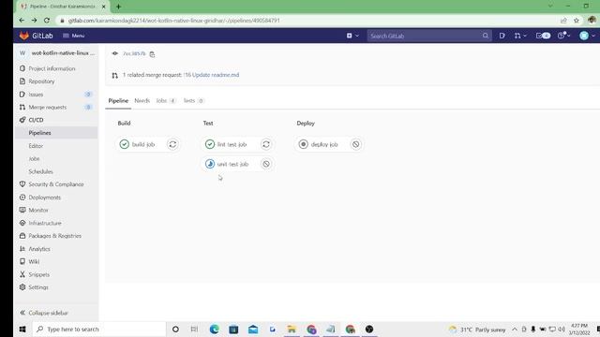The height and width of the screenshot is (337, 600).
Task: Open Packages & Registries in sidebar
Action: point(54,236)
